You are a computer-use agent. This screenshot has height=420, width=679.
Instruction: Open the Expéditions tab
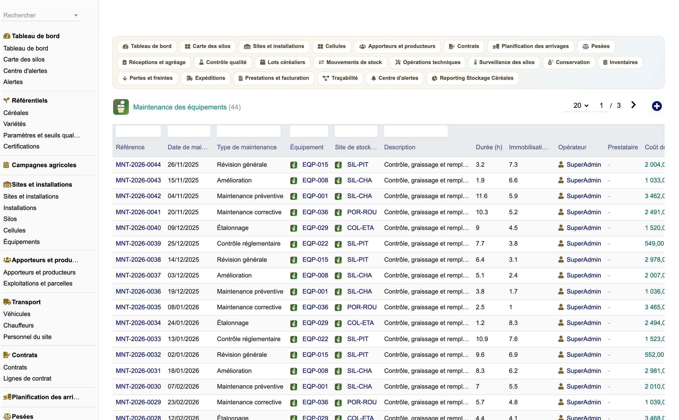206,78
